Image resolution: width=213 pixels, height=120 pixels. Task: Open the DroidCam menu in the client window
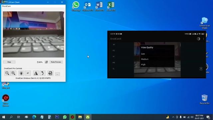pos(6,6)
